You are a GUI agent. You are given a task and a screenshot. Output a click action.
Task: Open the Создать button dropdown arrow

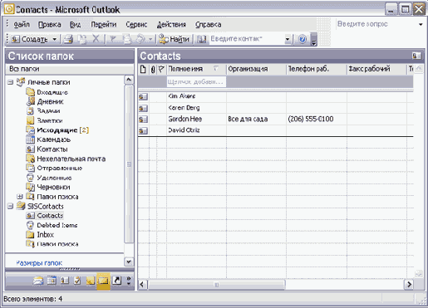click(x=55, y=39)
